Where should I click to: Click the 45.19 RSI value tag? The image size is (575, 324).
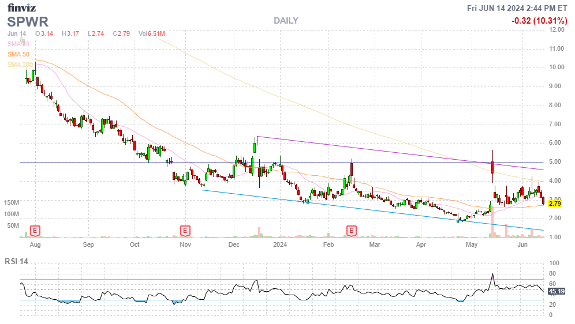[x=557, y=291]
